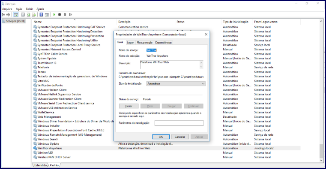Viewport: 326px width, 169px height.
Task: Refresh the services list via toolbar icon
Action: 28,15
